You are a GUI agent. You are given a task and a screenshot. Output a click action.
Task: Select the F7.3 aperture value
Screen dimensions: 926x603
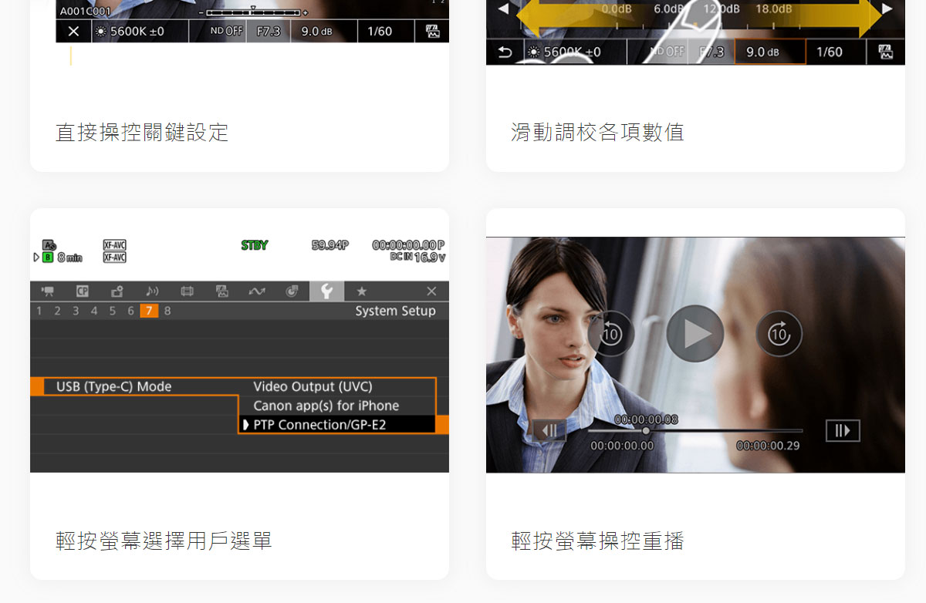pos(268,32)
